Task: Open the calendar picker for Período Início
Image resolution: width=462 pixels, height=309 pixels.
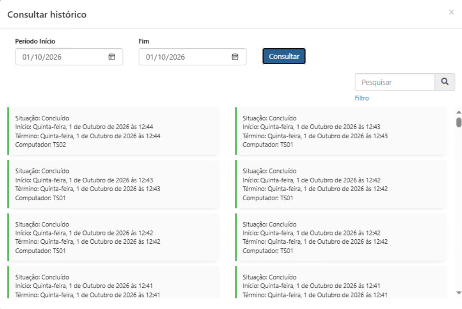Action: [111, 56]
